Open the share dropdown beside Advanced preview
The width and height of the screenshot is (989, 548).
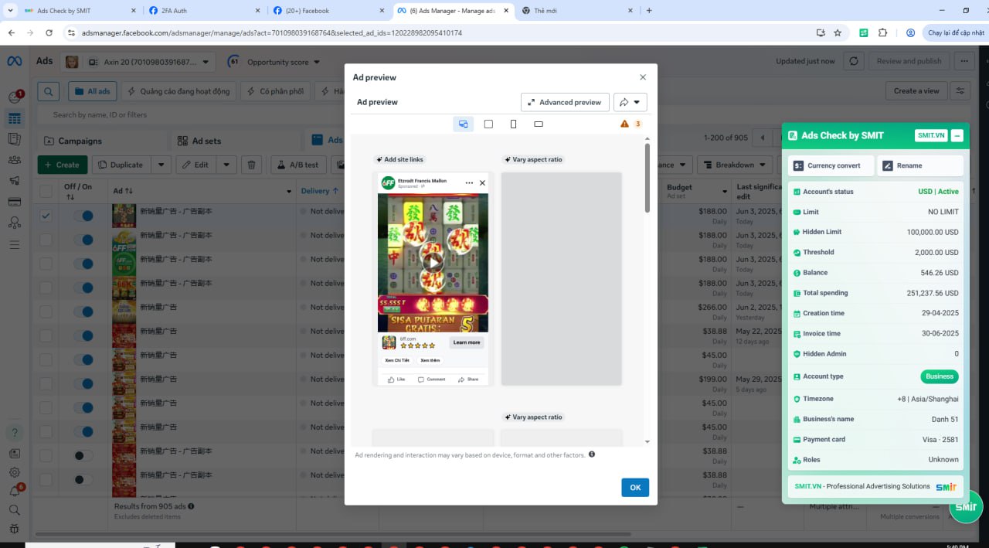[630, 102]
